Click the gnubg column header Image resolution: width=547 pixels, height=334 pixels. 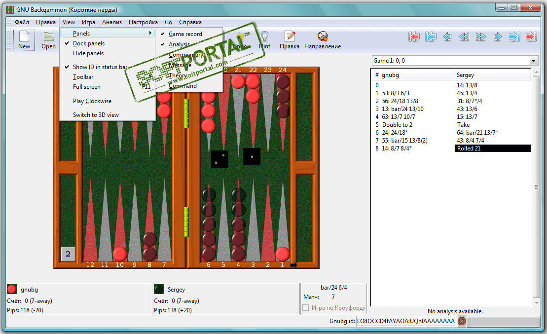click(417, 75)
